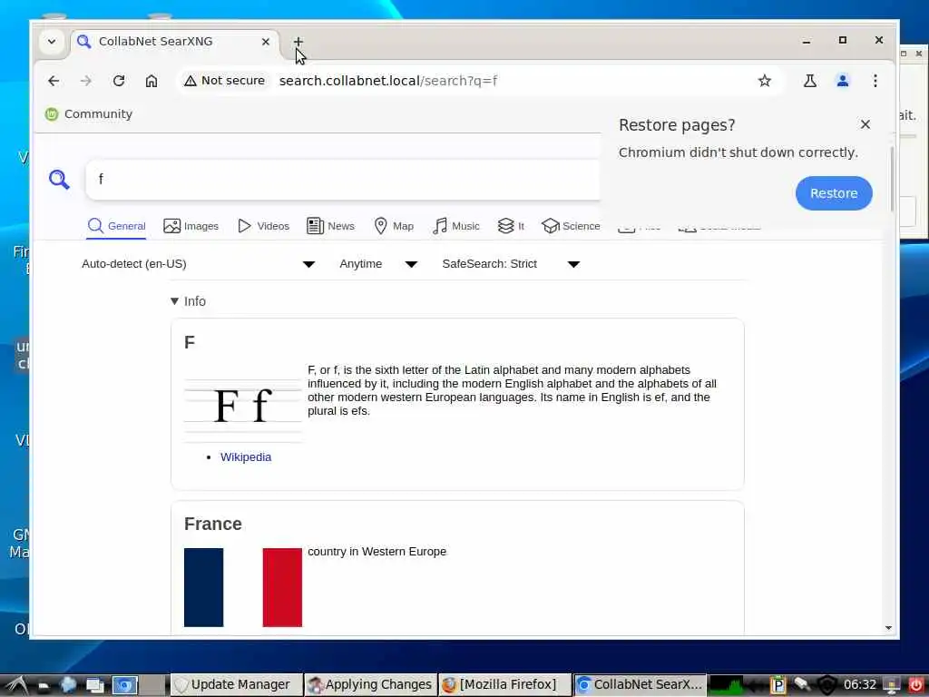Click the show desktop icon on the taskbar
The width and height of the screenshot is (929, 697).
[94, 685]
